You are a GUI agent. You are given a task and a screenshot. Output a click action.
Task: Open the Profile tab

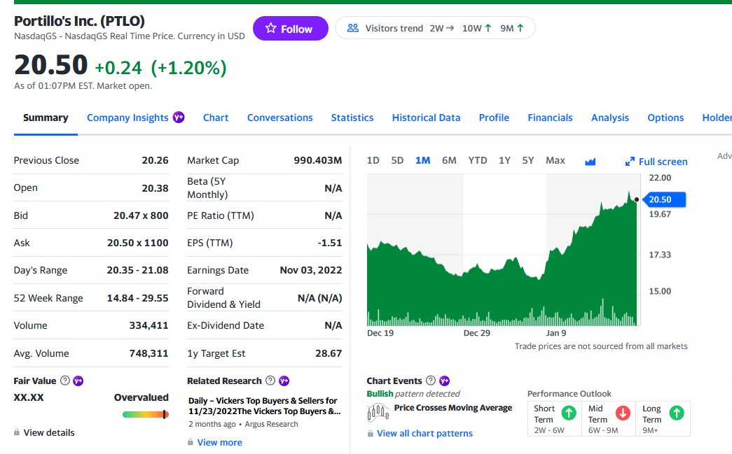tap(494, 118)
